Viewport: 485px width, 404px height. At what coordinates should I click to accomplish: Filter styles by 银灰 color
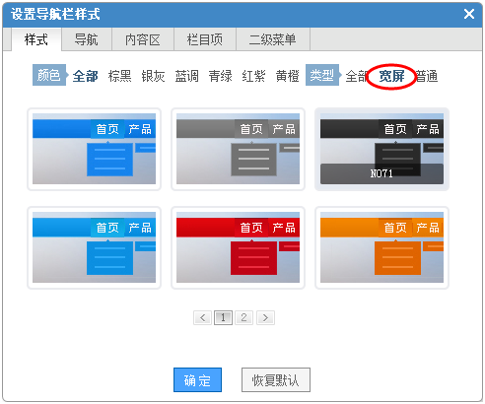coord(153,76)
